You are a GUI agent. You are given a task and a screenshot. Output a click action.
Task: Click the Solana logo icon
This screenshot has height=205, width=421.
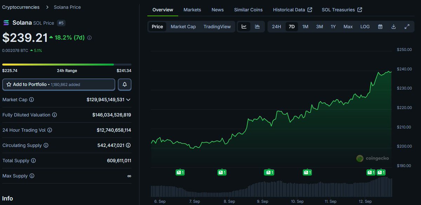tap(6, 23)
